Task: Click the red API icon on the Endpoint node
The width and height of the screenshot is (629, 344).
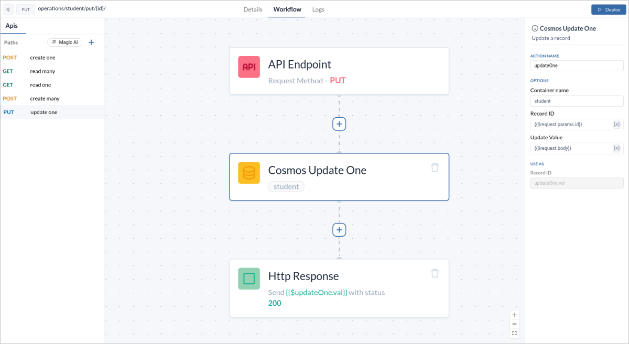Action: click(x=249, y=67)
